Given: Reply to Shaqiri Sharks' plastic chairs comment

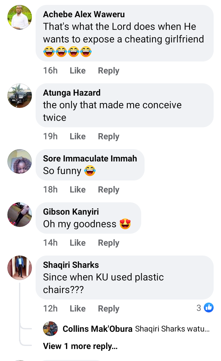Looking at the screenshot, I should [108, 309].
